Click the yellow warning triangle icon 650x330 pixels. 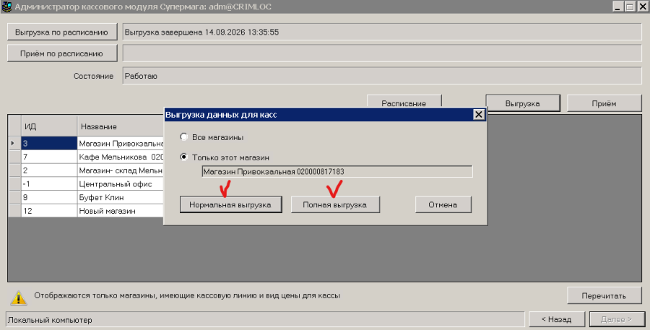point(19,298)
